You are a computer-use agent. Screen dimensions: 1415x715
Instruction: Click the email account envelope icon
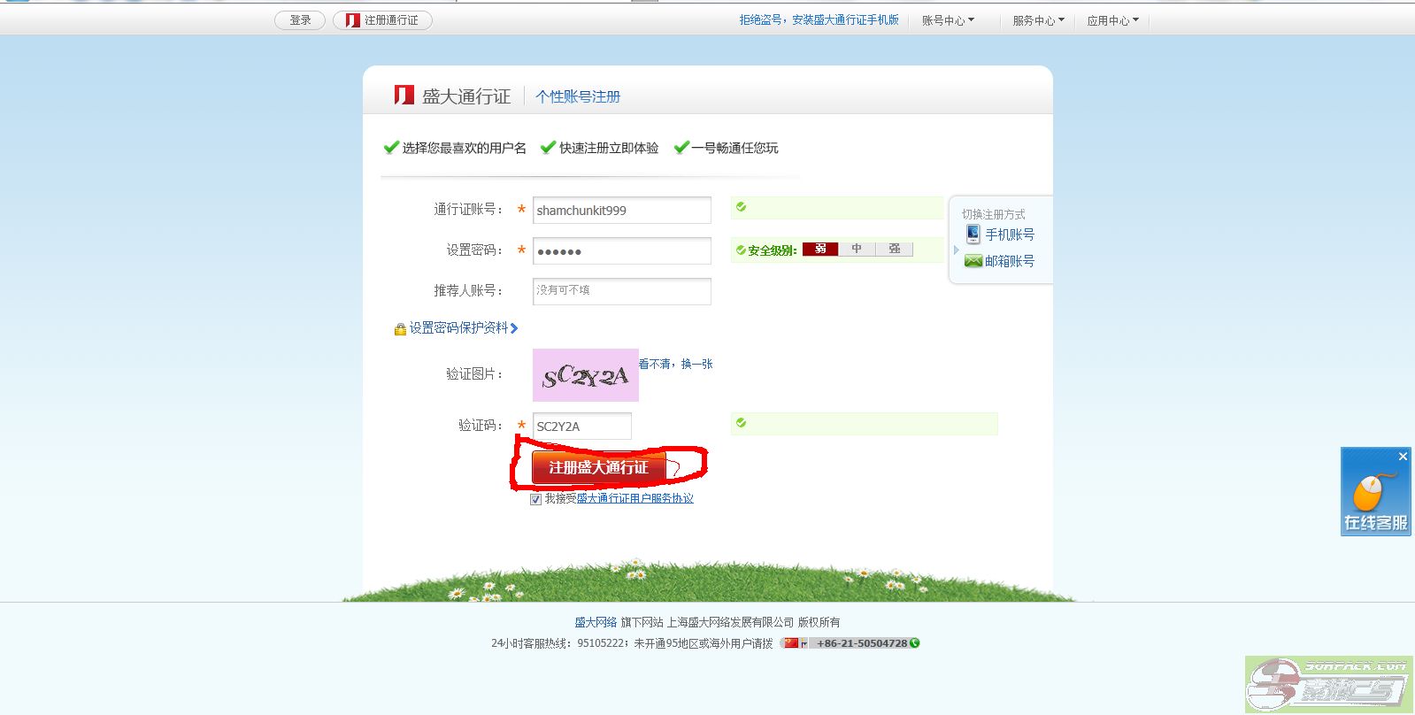(973, 261)
